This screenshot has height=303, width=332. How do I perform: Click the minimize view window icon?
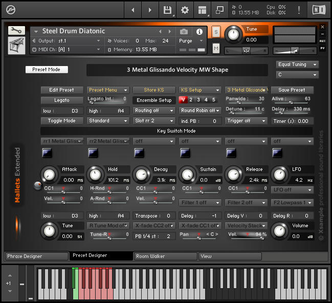coord(219,10)
